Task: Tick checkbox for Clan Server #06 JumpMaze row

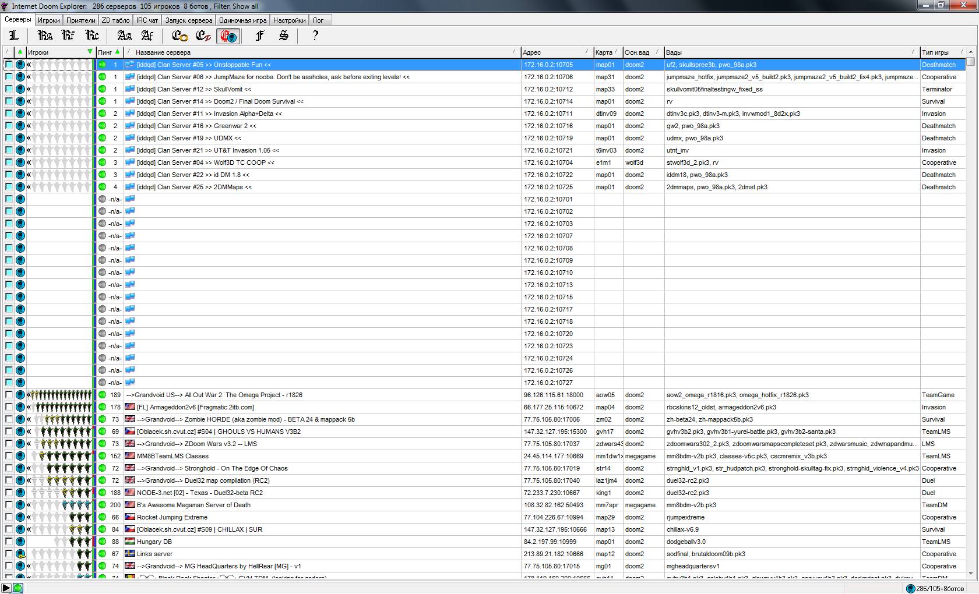Action: click(9, 77)
